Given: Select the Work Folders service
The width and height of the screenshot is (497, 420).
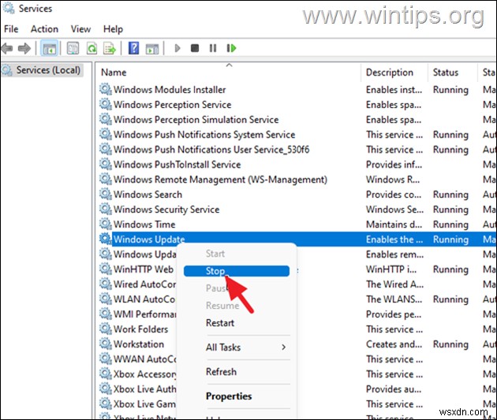Looking at the screenshot, I should pos(140,329).
